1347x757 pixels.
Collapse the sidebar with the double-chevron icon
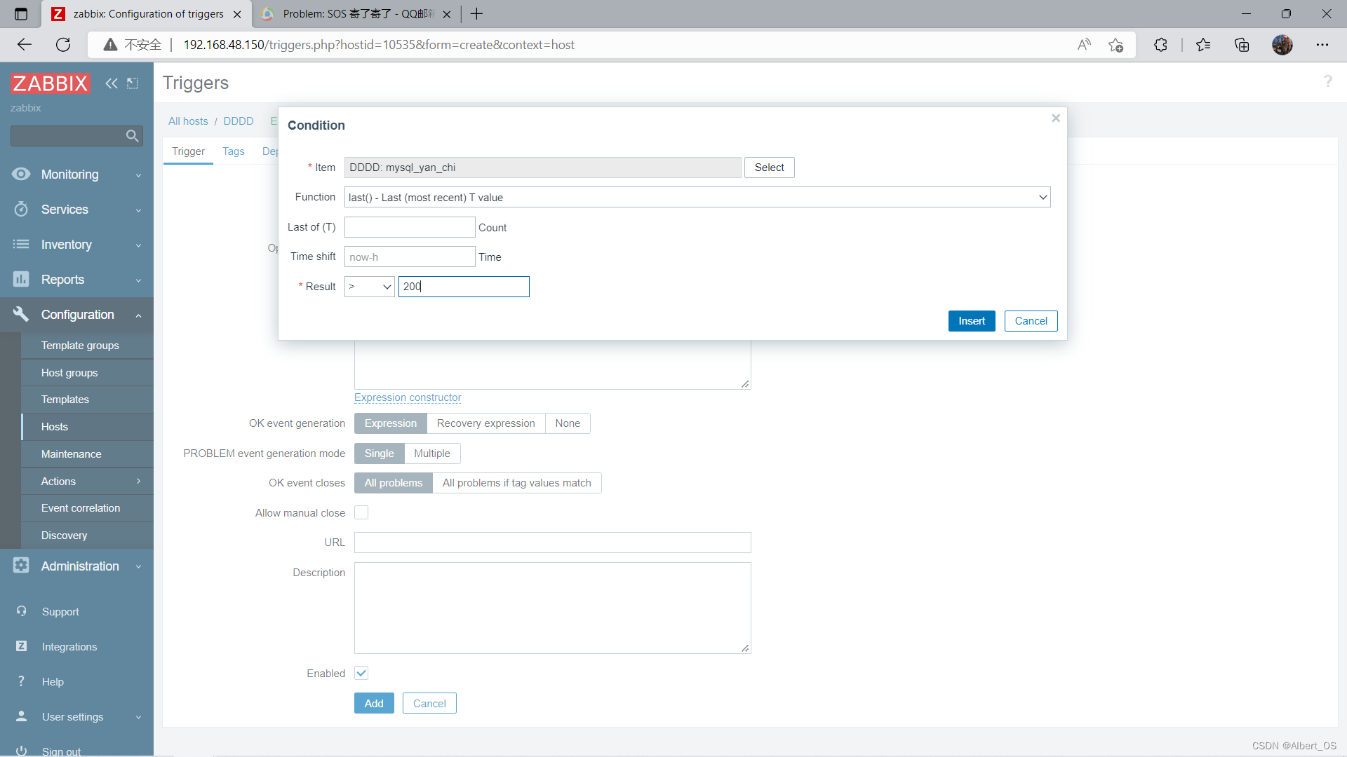pos(112,83)
